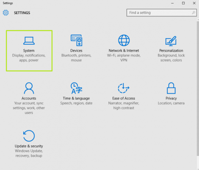Click 'Location, camera' description
The width and height of the screenshot is (199, 170).
click(x=171, y=103)
